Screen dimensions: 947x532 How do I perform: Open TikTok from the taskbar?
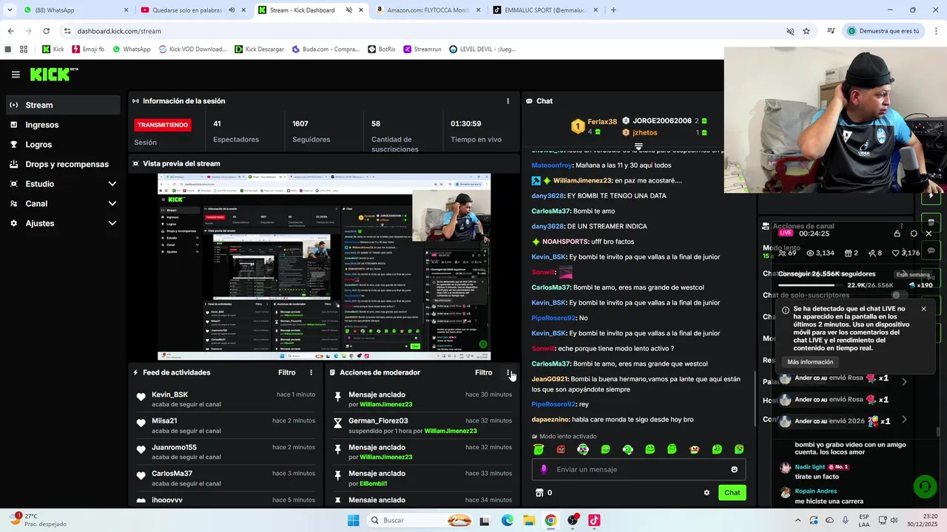coord(594,520)
